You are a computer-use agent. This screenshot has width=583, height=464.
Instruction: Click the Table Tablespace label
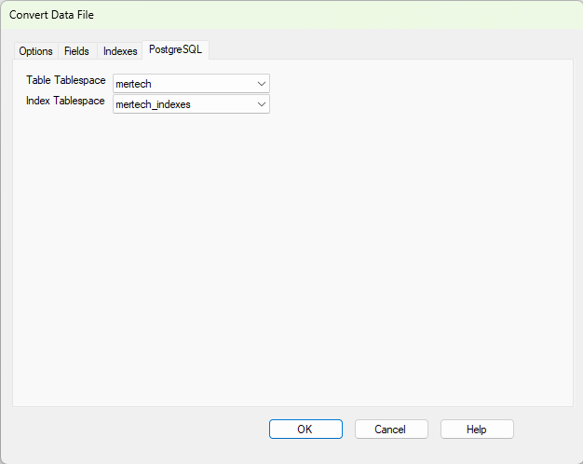point(66,80)
